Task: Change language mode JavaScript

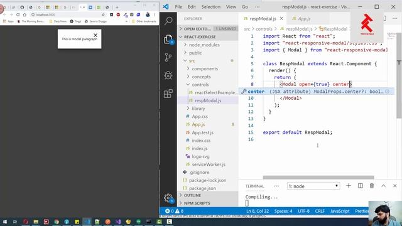Action: 340,211
